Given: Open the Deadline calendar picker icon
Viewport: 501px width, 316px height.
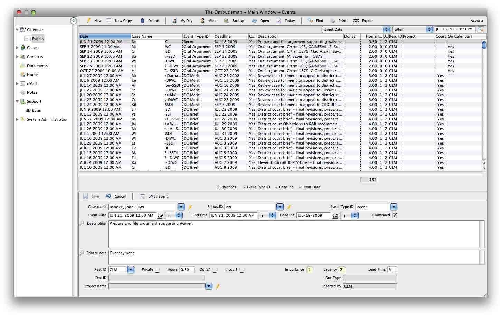Looking at the screenshot, I should click(335, 216).
